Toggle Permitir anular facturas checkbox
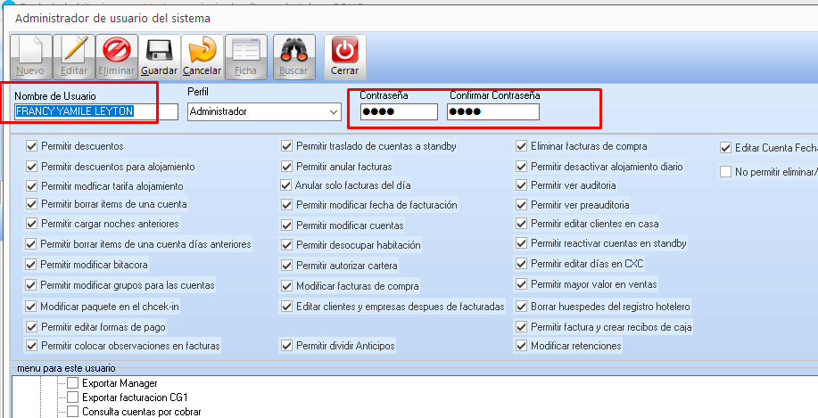Screen dimensions: 818x418 click(x=287, y=166)
